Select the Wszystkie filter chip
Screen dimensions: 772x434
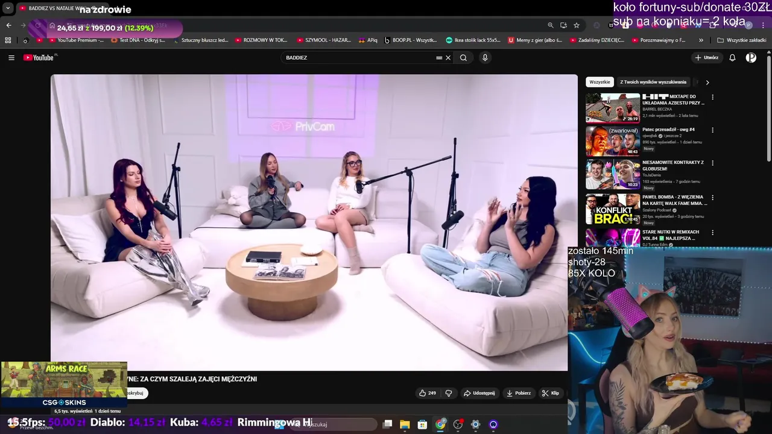600,82
